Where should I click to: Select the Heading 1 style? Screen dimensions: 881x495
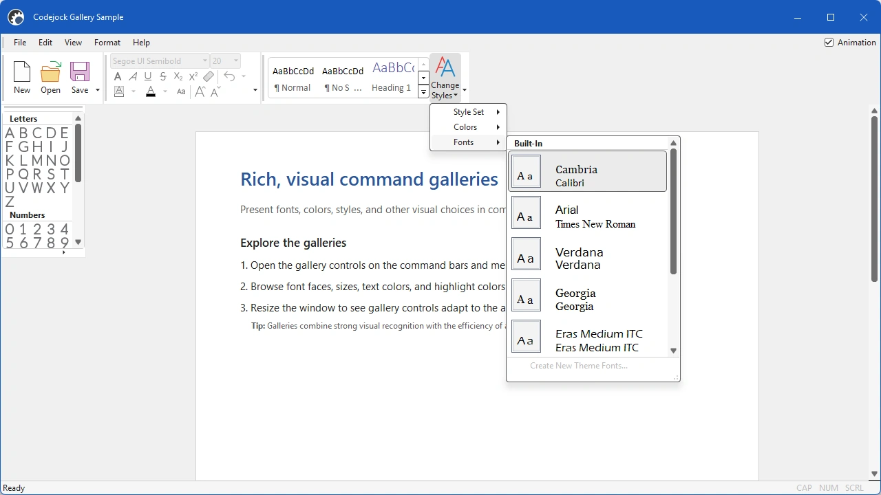coord(392,78)
